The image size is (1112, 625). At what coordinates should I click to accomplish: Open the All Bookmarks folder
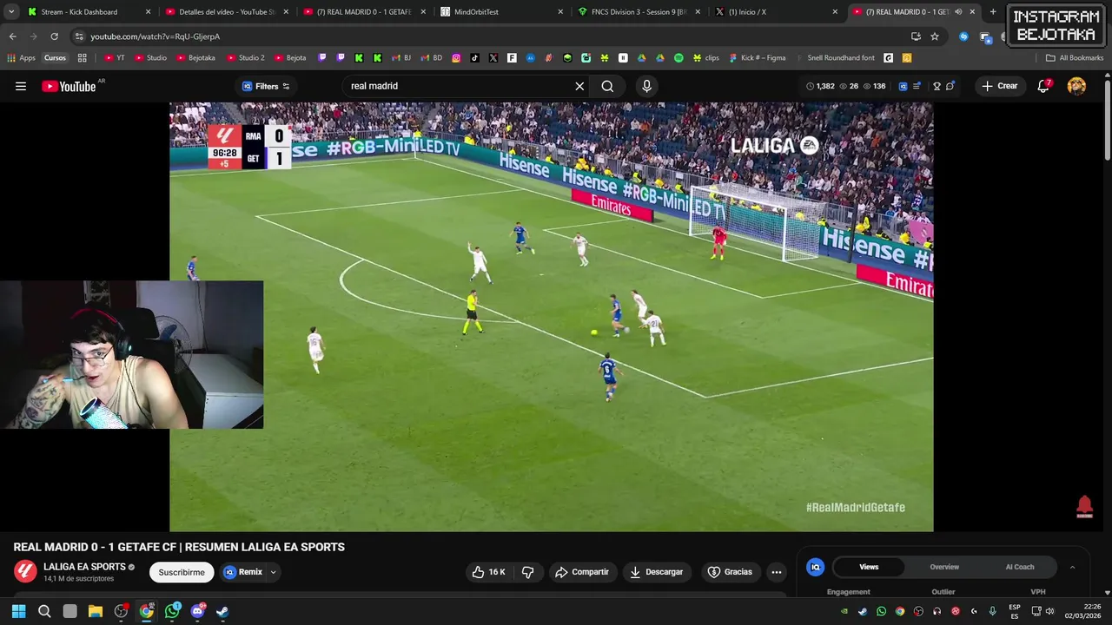[x=1075, y=58]
